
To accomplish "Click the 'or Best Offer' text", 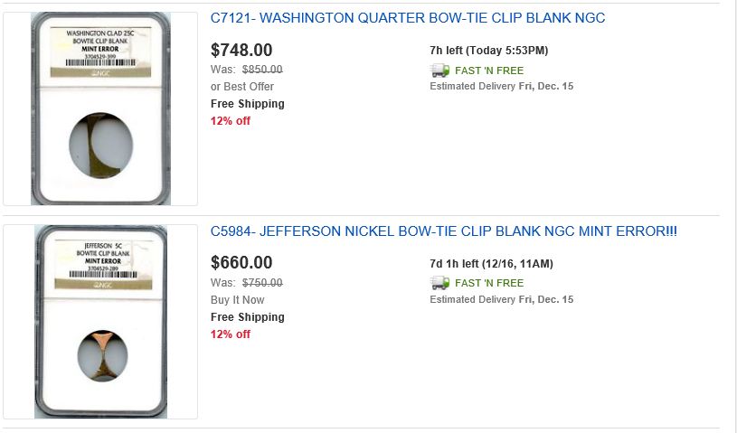I will tap(242, 87).
